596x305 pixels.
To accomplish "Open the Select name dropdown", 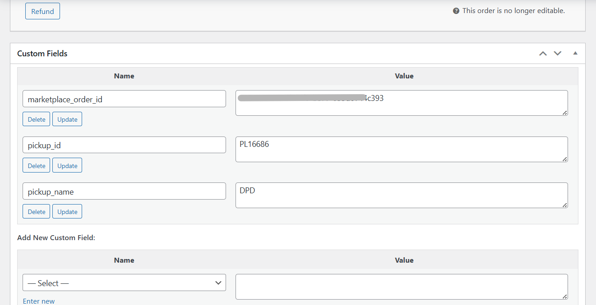I will pos(124,283).
